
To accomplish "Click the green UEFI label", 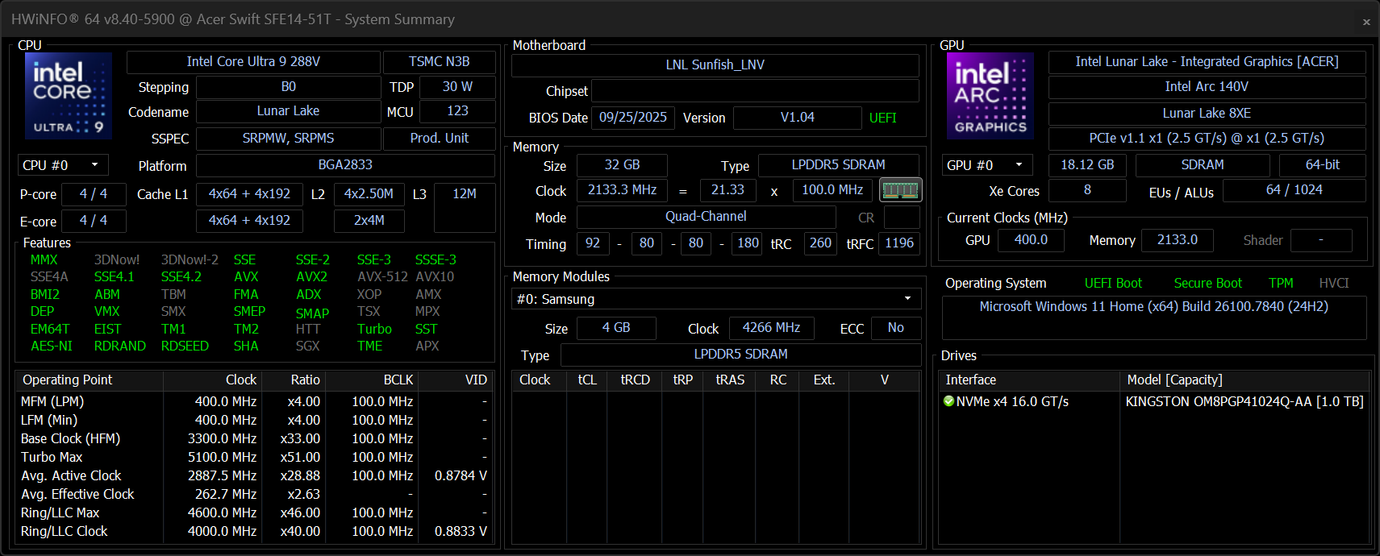I will click(x=883, y=118).
